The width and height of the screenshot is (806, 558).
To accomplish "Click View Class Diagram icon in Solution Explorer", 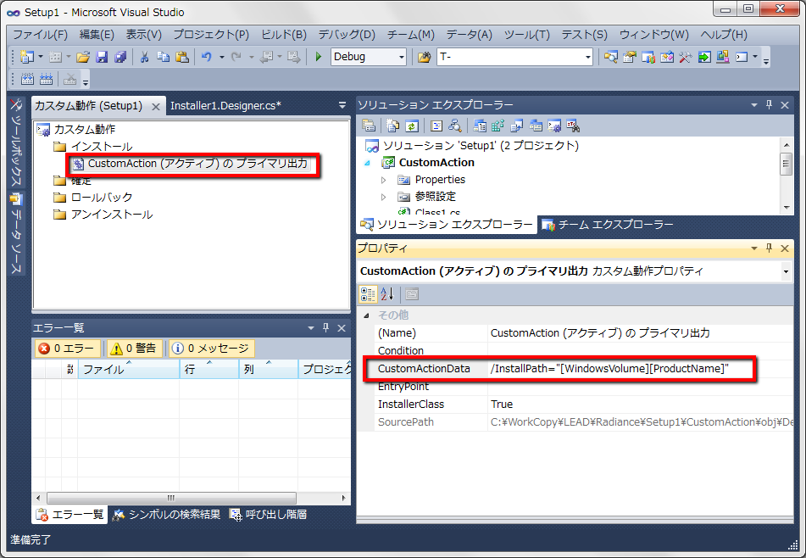I will click(x=455, y=126).
